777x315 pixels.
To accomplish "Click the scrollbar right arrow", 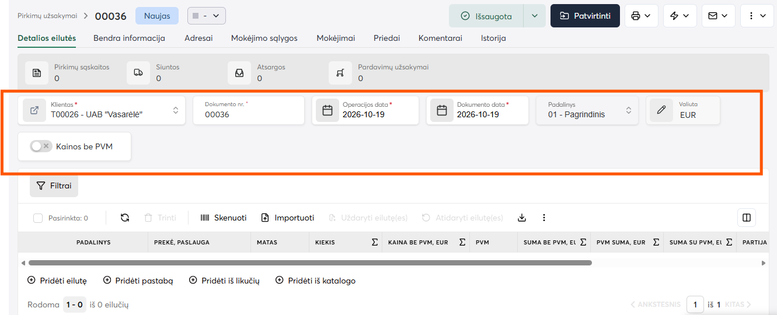I will (764, 263).
